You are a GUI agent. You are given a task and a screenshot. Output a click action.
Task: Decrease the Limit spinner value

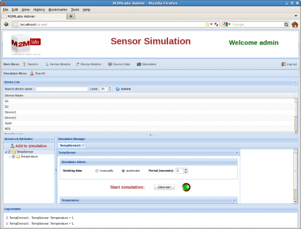[110, 90]
